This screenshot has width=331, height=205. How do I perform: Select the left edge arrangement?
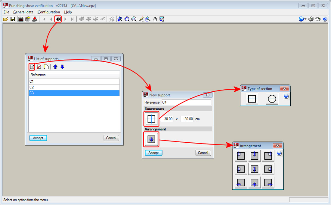(x=241, y=169)
